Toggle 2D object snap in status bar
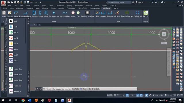The image size is (184, 103). point(141,95)
